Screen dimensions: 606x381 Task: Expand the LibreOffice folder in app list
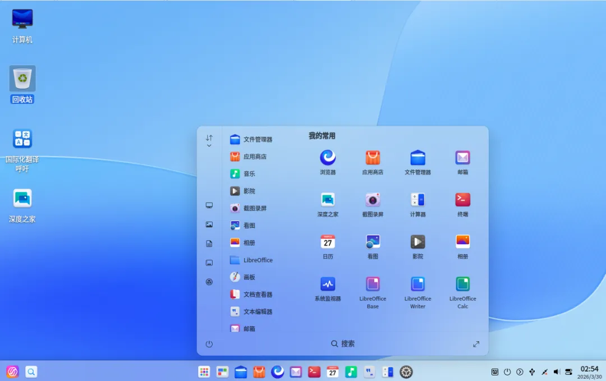click(x=251, y=260)
